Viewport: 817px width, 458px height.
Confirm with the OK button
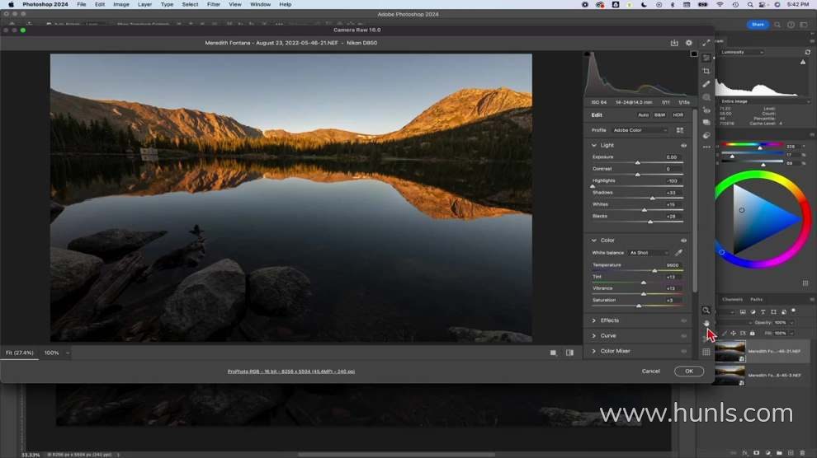pos(689,372)
